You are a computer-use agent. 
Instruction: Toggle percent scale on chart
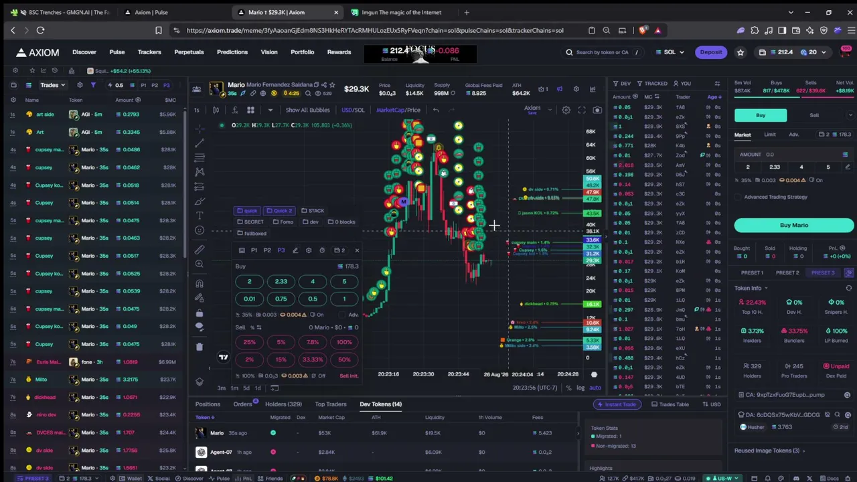tap(568, 388)
